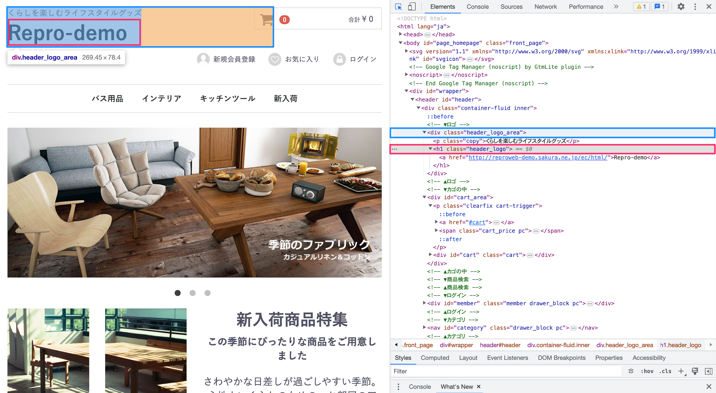Close the DevTools panel

pyautogui.click(x=709, y=7)
